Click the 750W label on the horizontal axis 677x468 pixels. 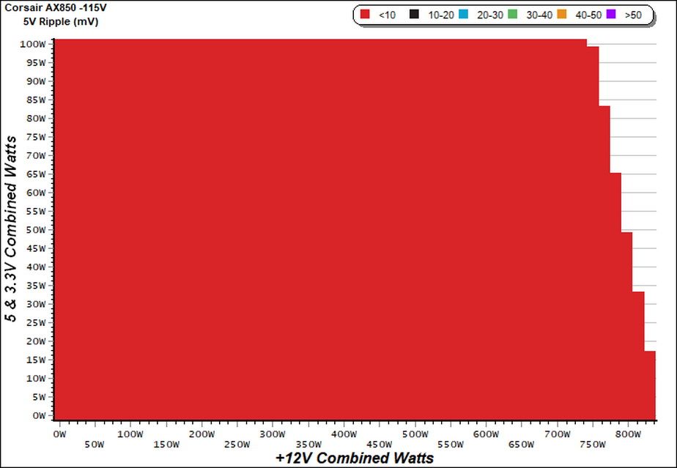(x=593, y=445)
